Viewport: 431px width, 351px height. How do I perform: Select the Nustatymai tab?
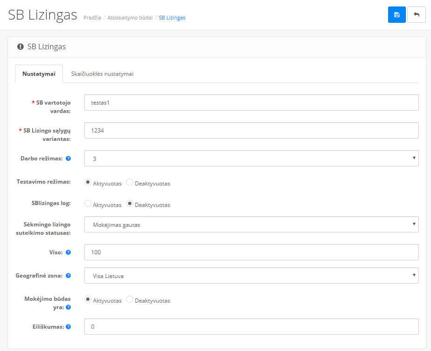coord(39,73)
